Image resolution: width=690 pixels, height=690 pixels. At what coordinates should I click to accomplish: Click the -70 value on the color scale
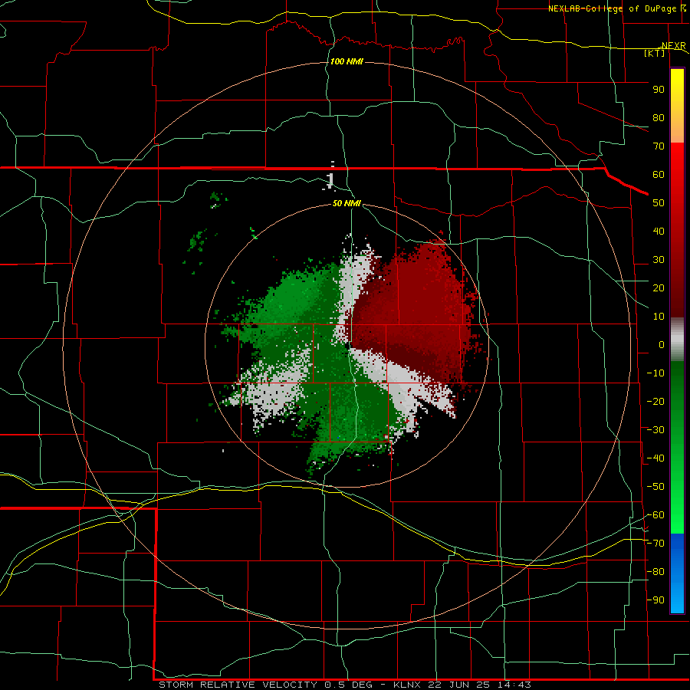click(x=655, y=544)
